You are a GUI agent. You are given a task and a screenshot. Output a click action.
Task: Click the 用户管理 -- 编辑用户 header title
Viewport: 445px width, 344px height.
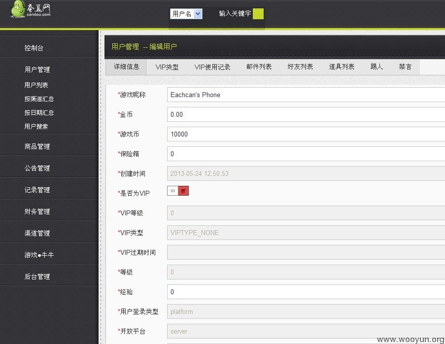(144, 46)
